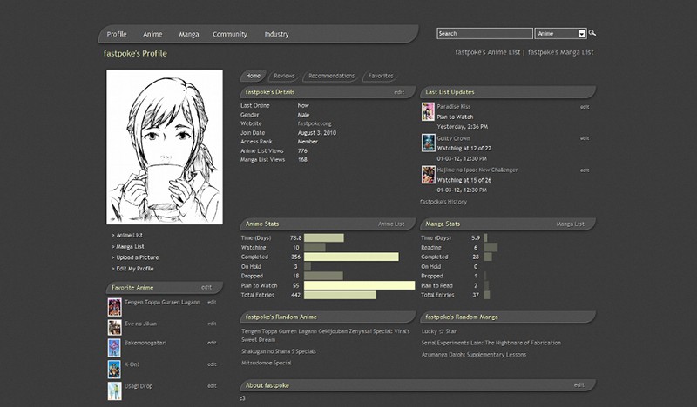Open the Manga menu in navigation bar
The image size is (697, 407).
[188, 34]
